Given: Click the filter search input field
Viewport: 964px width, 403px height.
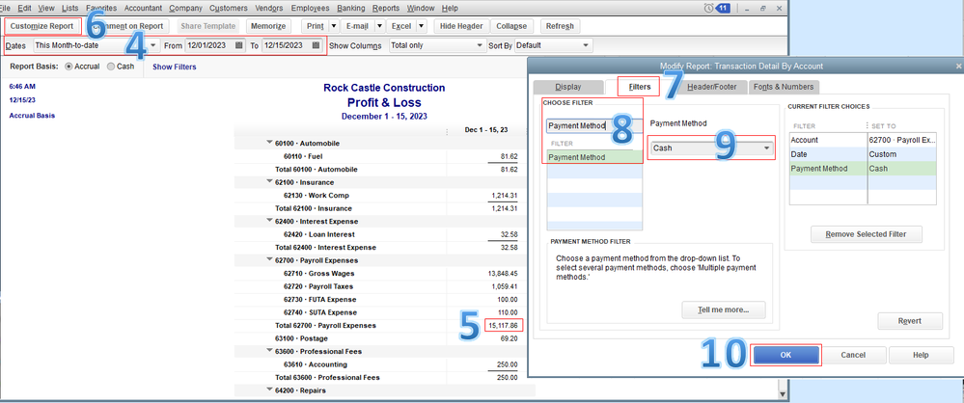Looking at the screenshot, I should pyautogui.click(x=577, y=125).
